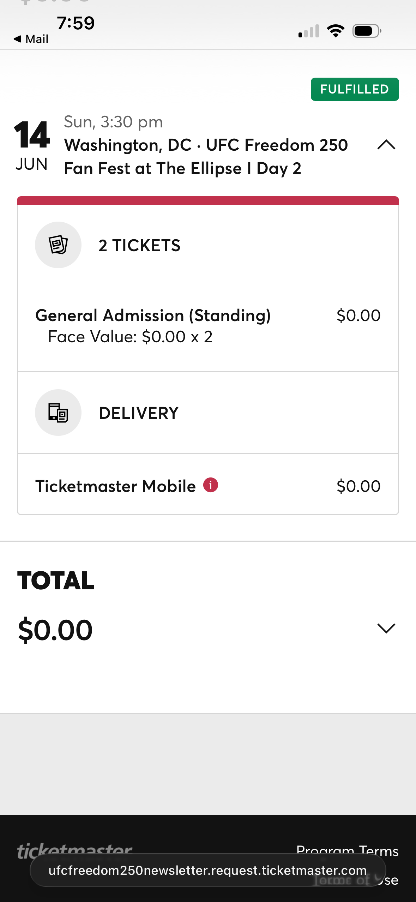The image size is (416, 902).
Task: Click the FULFILLED status badge
Action: coord(355,89)
